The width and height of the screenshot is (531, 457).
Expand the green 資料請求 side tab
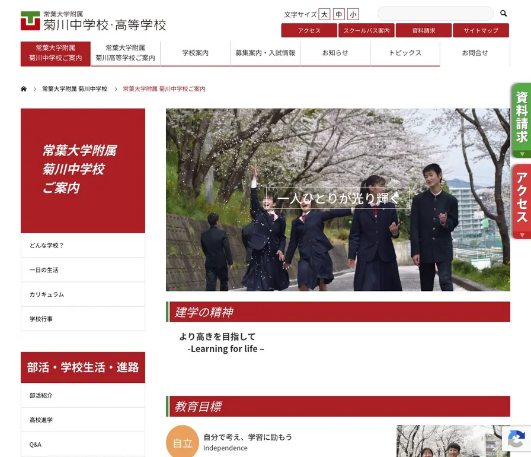pyautogui.click(x=521, y=120)
